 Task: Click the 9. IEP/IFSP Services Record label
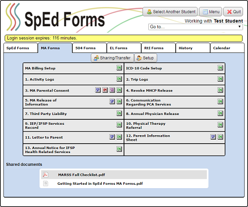tap(45, 125)
